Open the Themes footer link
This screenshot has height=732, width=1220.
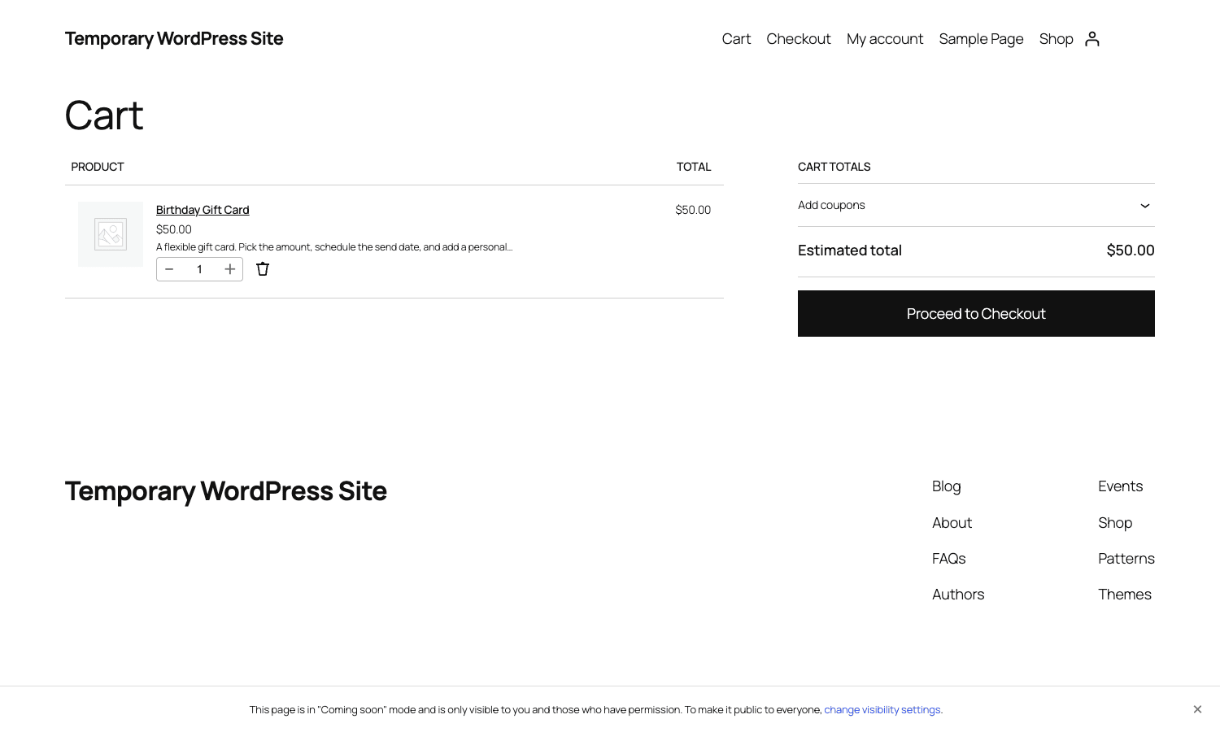click(x=1125, y=595)
